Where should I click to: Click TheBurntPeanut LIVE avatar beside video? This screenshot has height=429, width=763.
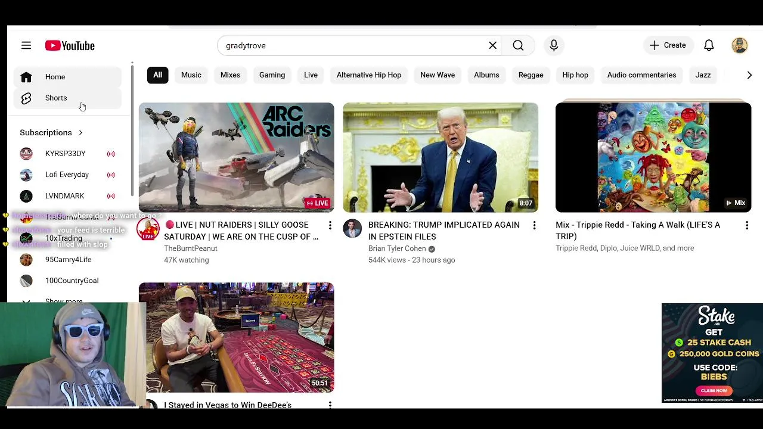tap(148, 229)
